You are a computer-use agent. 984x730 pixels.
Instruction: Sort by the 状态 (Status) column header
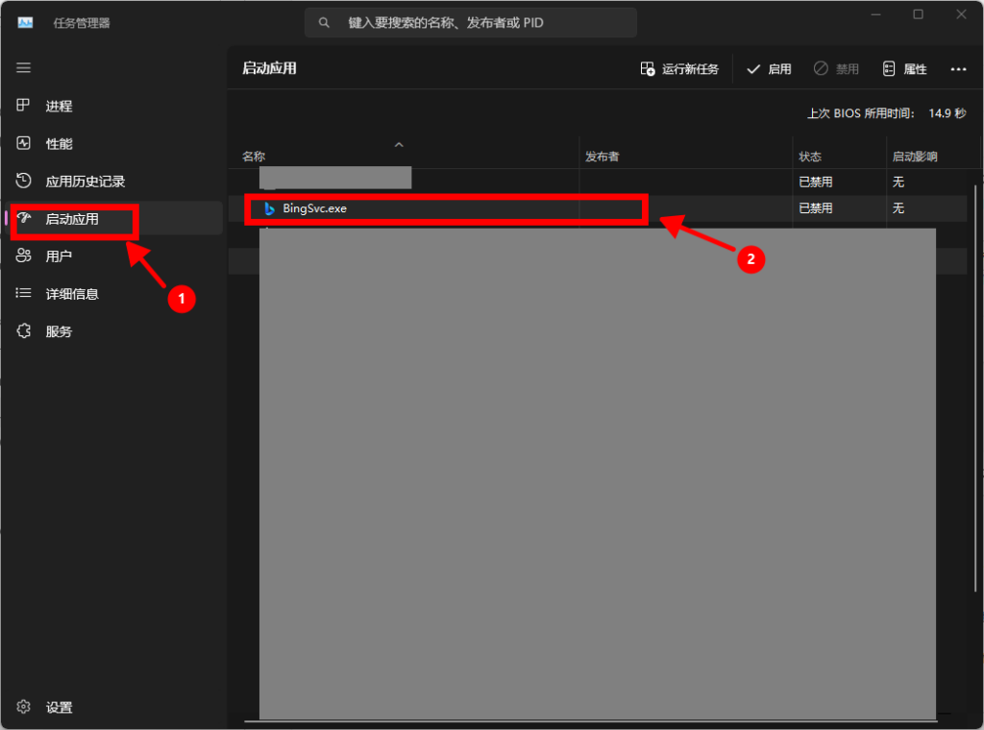tap(810, 157)
